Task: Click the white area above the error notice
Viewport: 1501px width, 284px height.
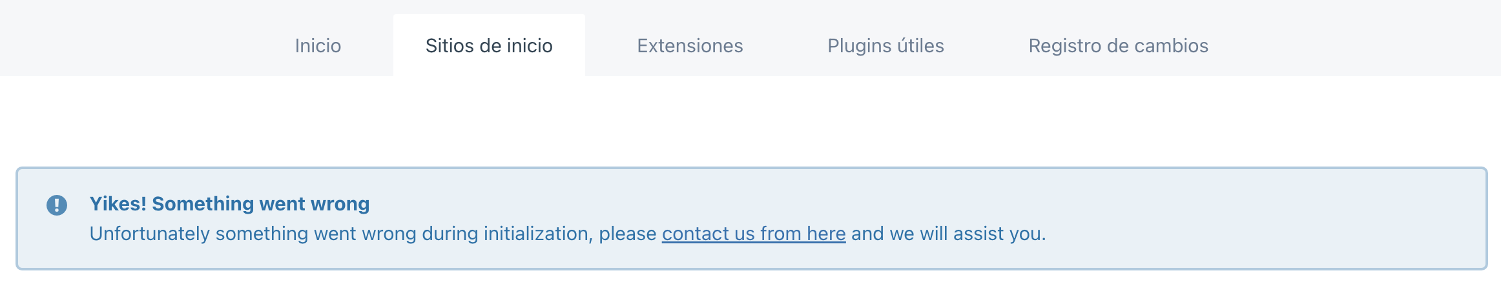Action: [749, 123]
